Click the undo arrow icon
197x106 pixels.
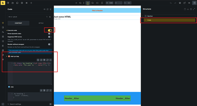(171, 3)
